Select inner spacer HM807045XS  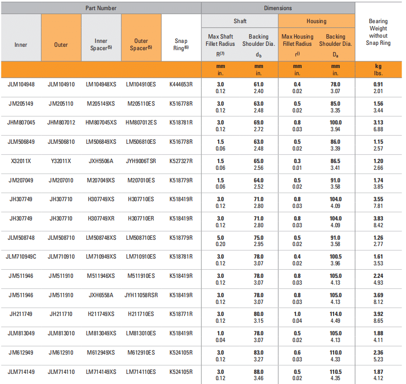(x=101, y=123)
